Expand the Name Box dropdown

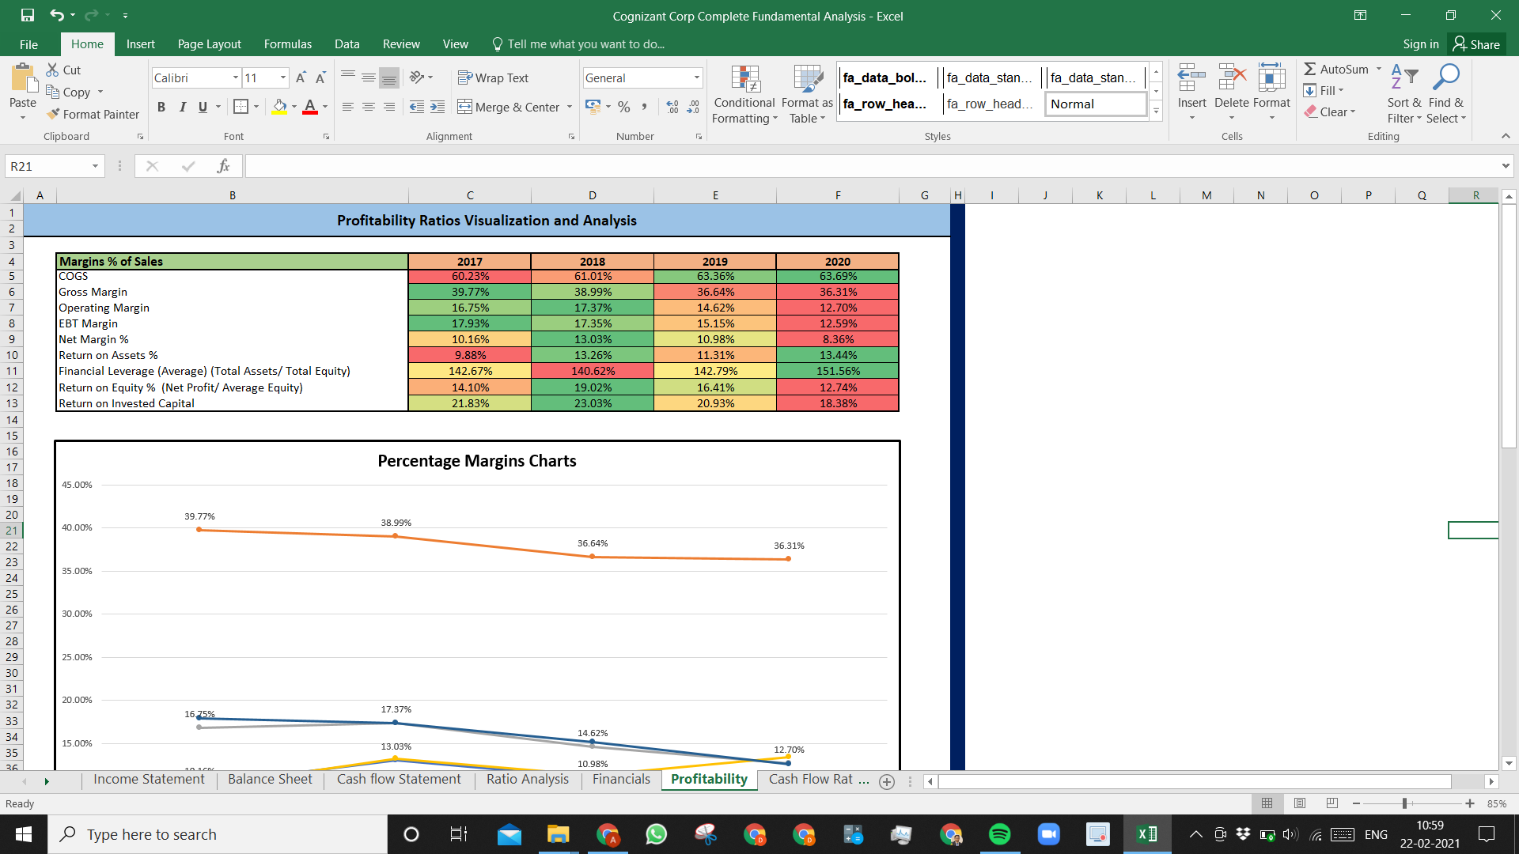click(95, 166)
